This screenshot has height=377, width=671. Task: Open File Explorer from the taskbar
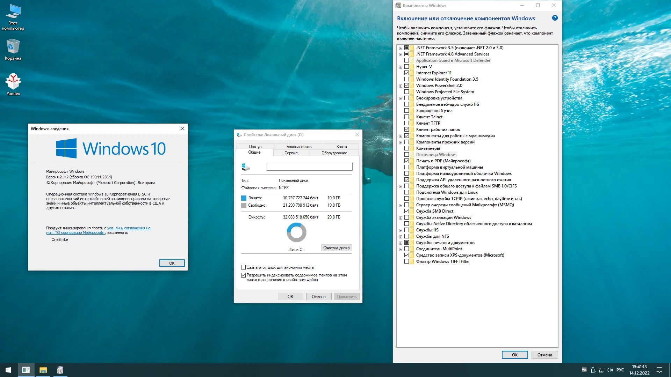click(x=43, y=370)
